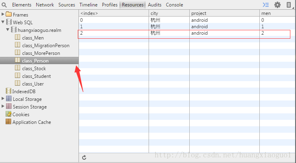
Task: Select the index cell of row 1
Action: (114, 27)
